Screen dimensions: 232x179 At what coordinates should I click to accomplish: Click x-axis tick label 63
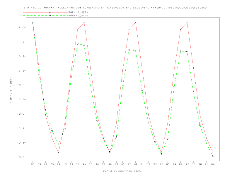pos(168,164)
